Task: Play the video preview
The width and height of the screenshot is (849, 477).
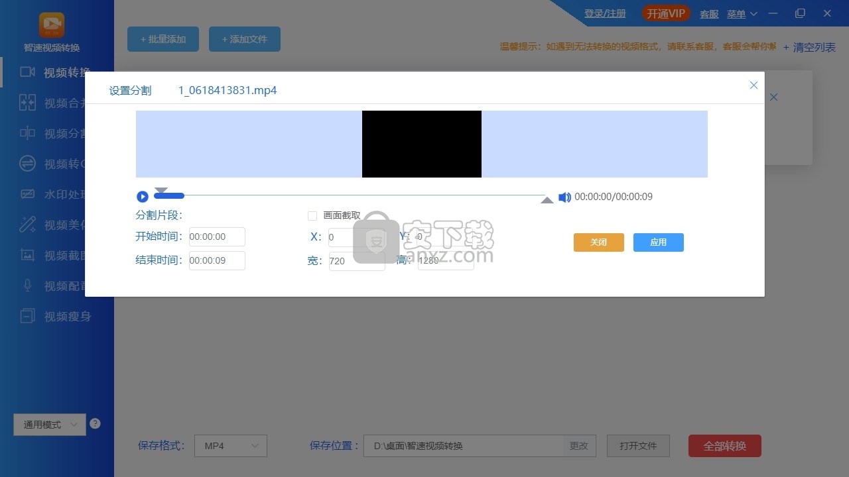Action: point(142,197)
